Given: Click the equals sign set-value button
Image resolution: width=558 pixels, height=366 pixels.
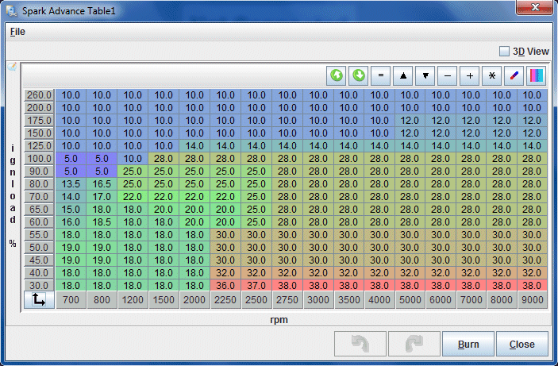Looking at the screenshot, I should 381,76.
